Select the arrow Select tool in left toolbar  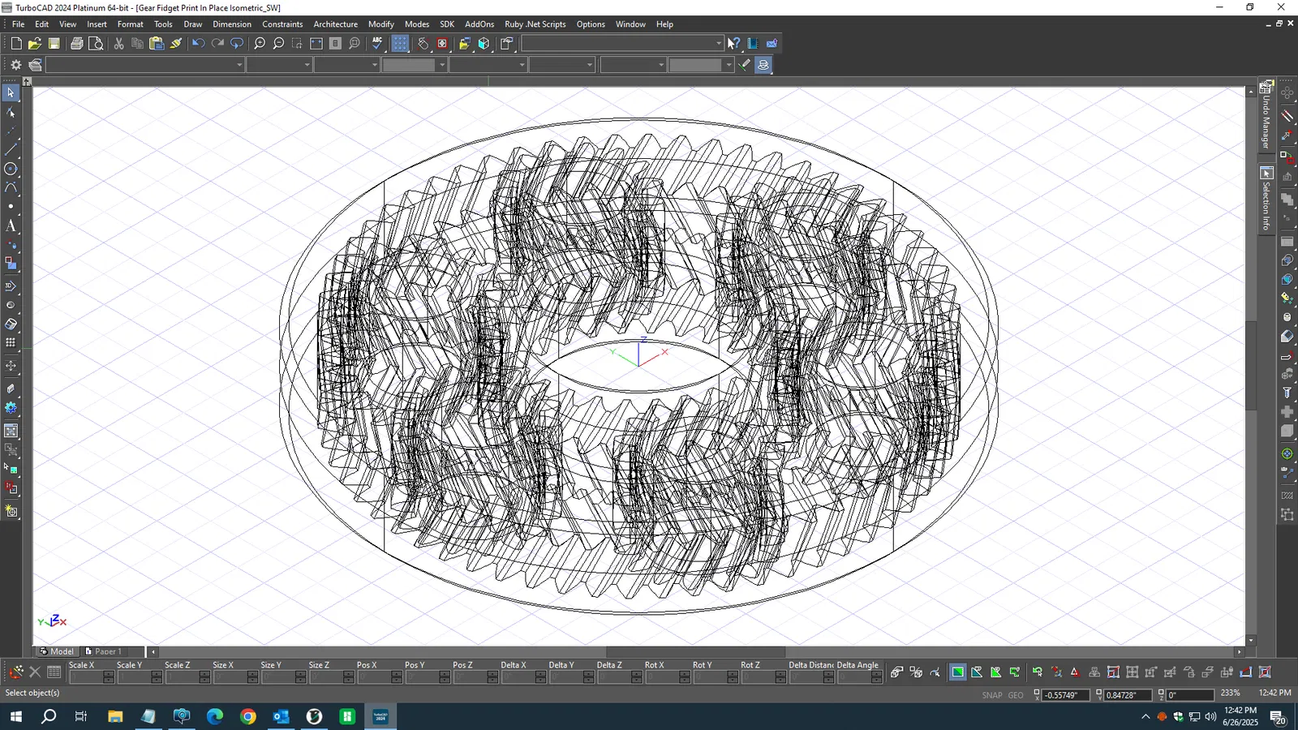(11, 92)
